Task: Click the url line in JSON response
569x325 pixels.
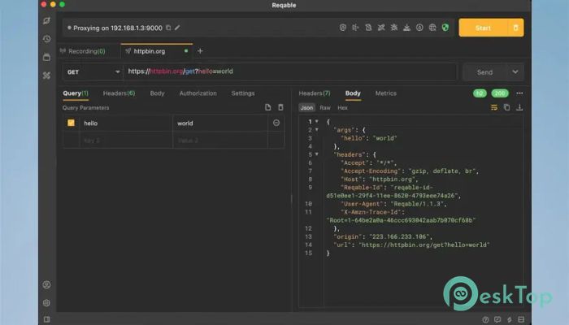Action: click(411, 245)
